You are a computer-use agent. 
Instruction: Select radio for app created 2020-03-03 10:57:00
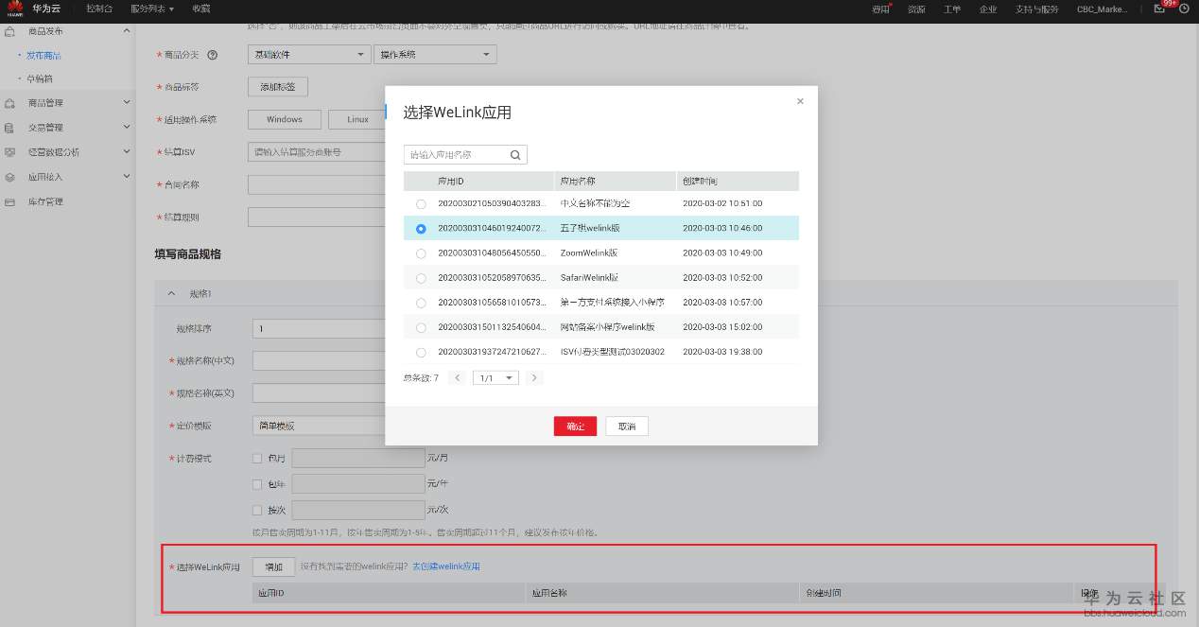421,303
